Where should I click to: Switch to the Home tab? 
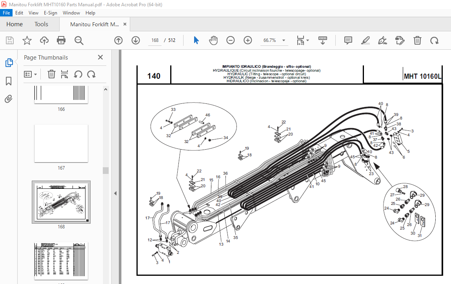point(15,24)
